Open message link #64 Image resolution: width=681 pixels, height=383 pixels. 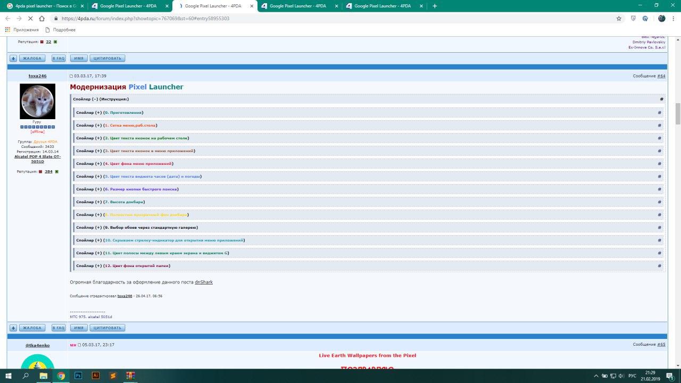(x=661, y=76)
